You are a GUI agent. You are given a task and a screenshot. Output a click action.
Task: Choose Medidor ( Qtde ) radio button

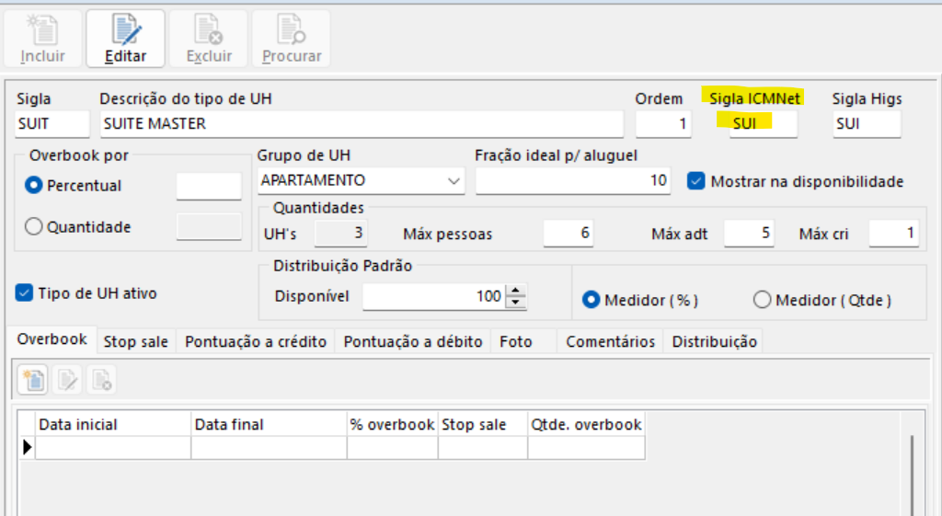click(762, 300)
